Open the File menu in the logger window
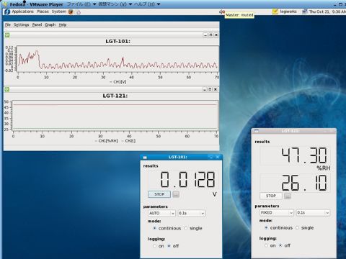The height and width of the screenshot is (259, 346). pos(8,24)
